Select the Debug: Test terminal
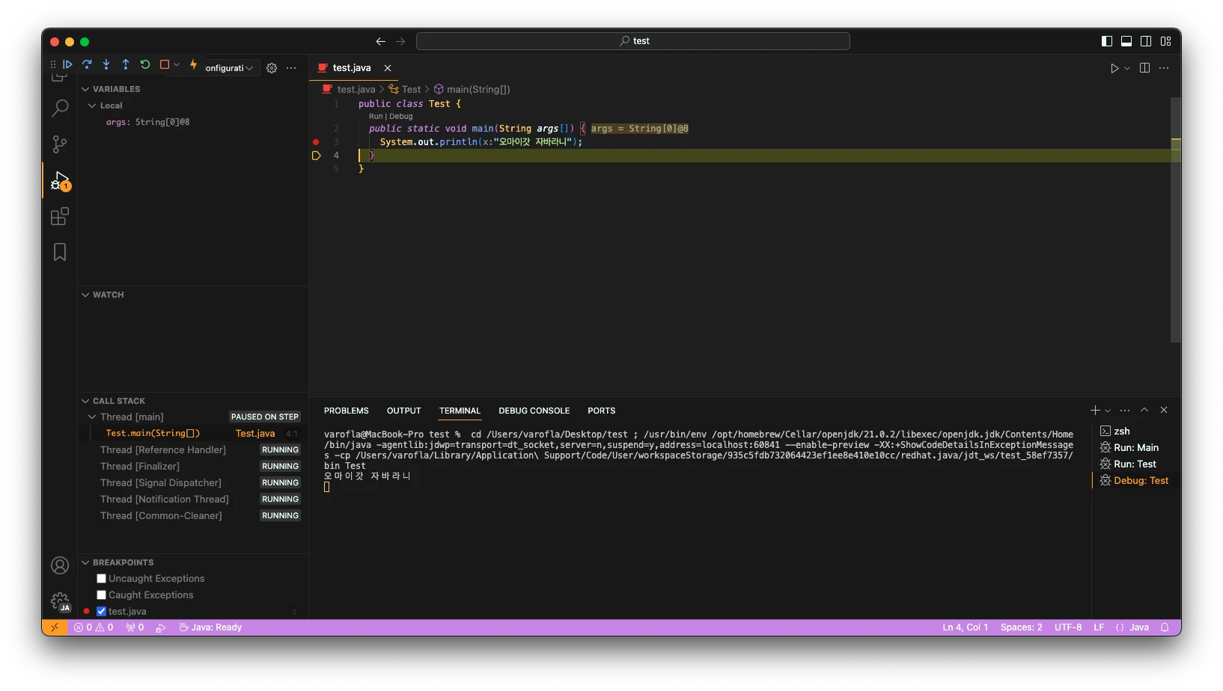This screenshot has height=691, width=1223. (x=1140, y=481)
